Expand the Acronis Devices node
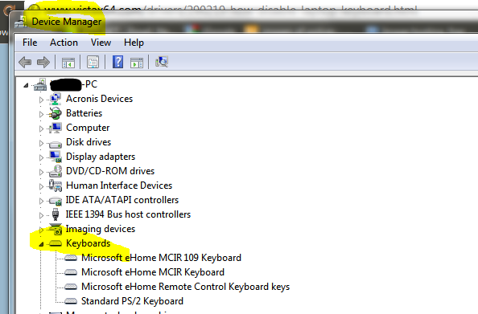478x314 pixels. [41, 100]
